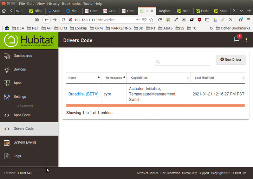Open a new tab with plus
Viewport: 253px width, 179px height.
(x=249, y=11)
